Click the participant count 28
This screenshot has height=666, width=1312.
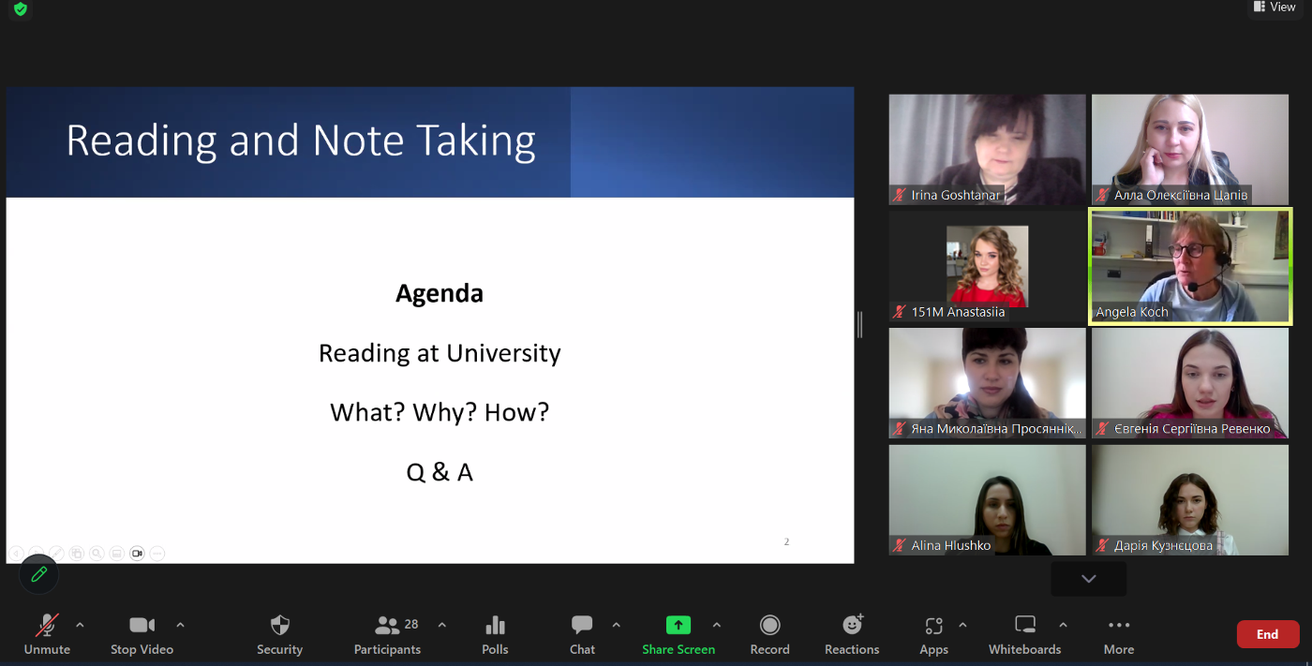click(411, 624)
